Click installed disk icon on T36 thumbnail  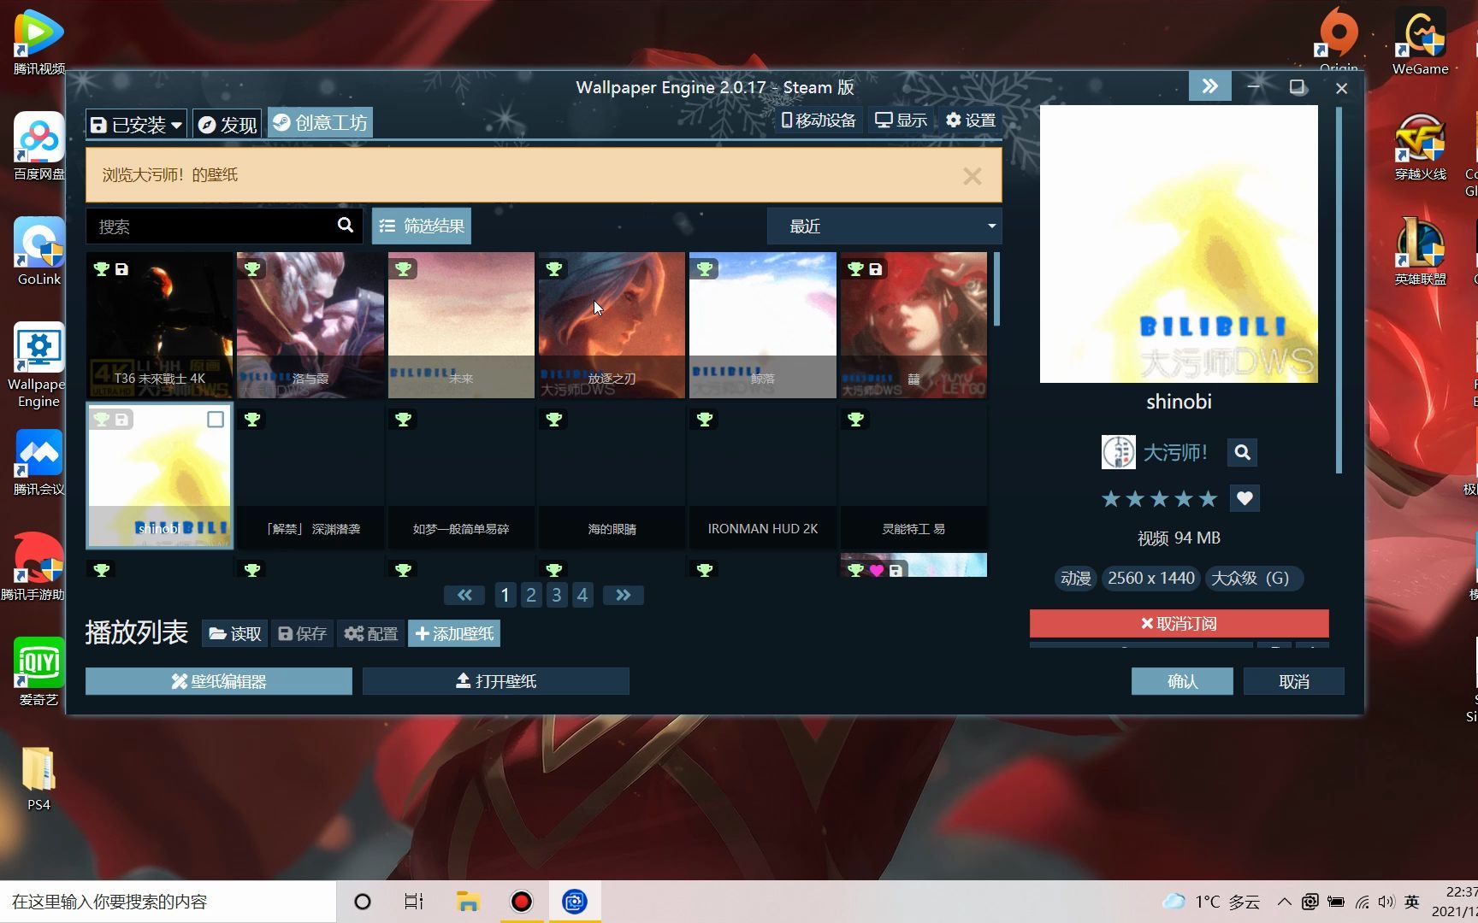[122, 269]
